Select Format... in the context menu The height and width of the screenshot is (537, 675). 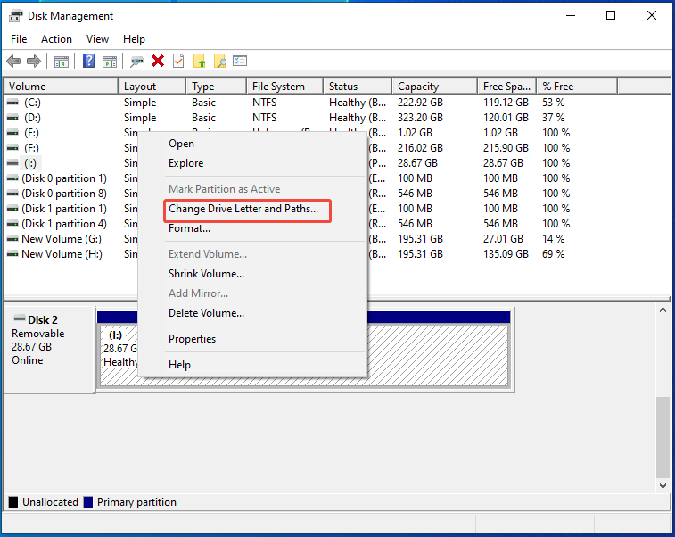pos(189,228)
